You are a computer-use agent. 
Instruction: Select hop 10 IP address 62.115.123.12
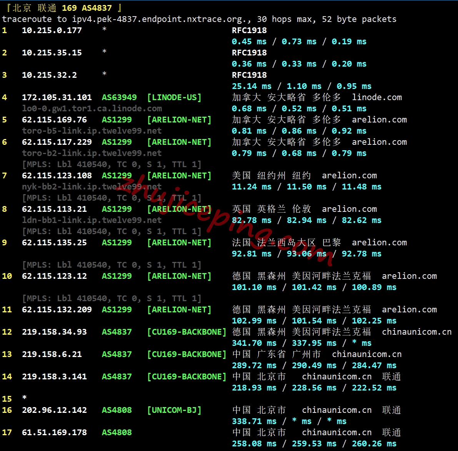pyautogui.click(x=54, y=276)
